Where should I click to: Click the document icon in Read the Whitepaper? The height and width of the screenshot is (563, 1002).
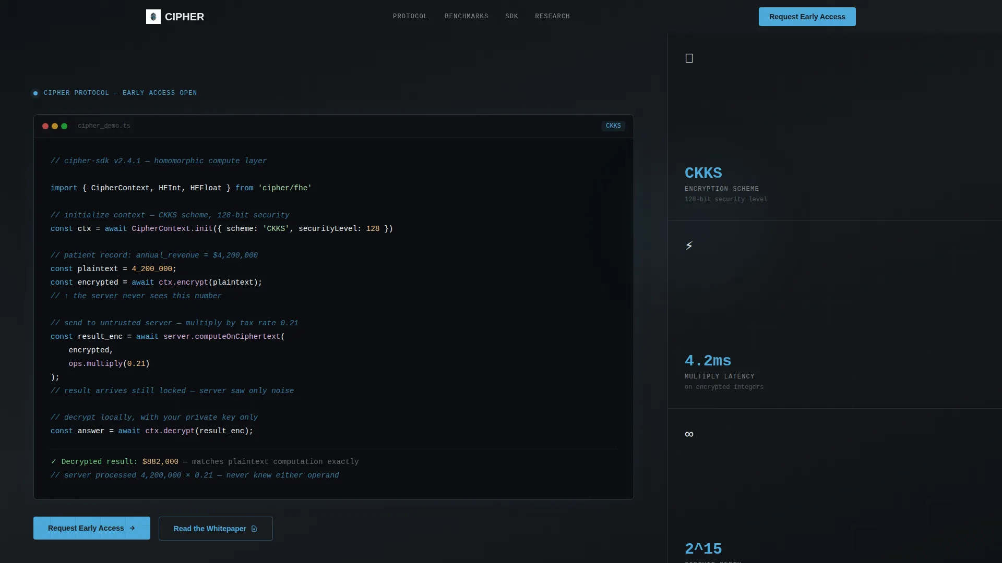(x=254, y=529)
